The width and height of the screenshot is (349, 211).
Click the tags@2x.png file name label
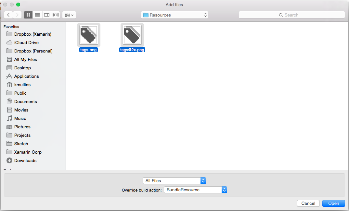tap(132, 50)
